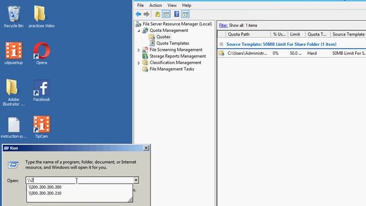Select the Quotas tree node
The width and height of the screenshot is (366, 206).
coord(163,37)
